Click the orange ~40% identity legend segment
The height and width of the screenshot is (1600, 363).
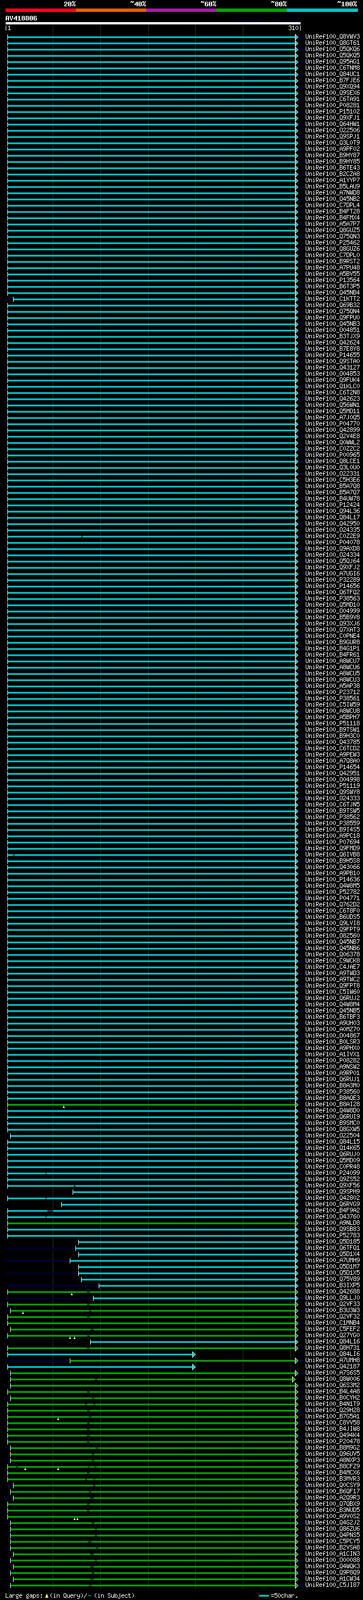[112, 10]
